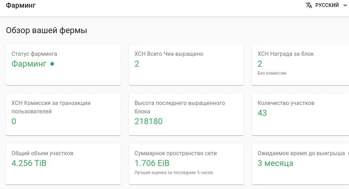This screenshot has width=349, height=189.
Task: Click block reward value 2
Action: 260,64
